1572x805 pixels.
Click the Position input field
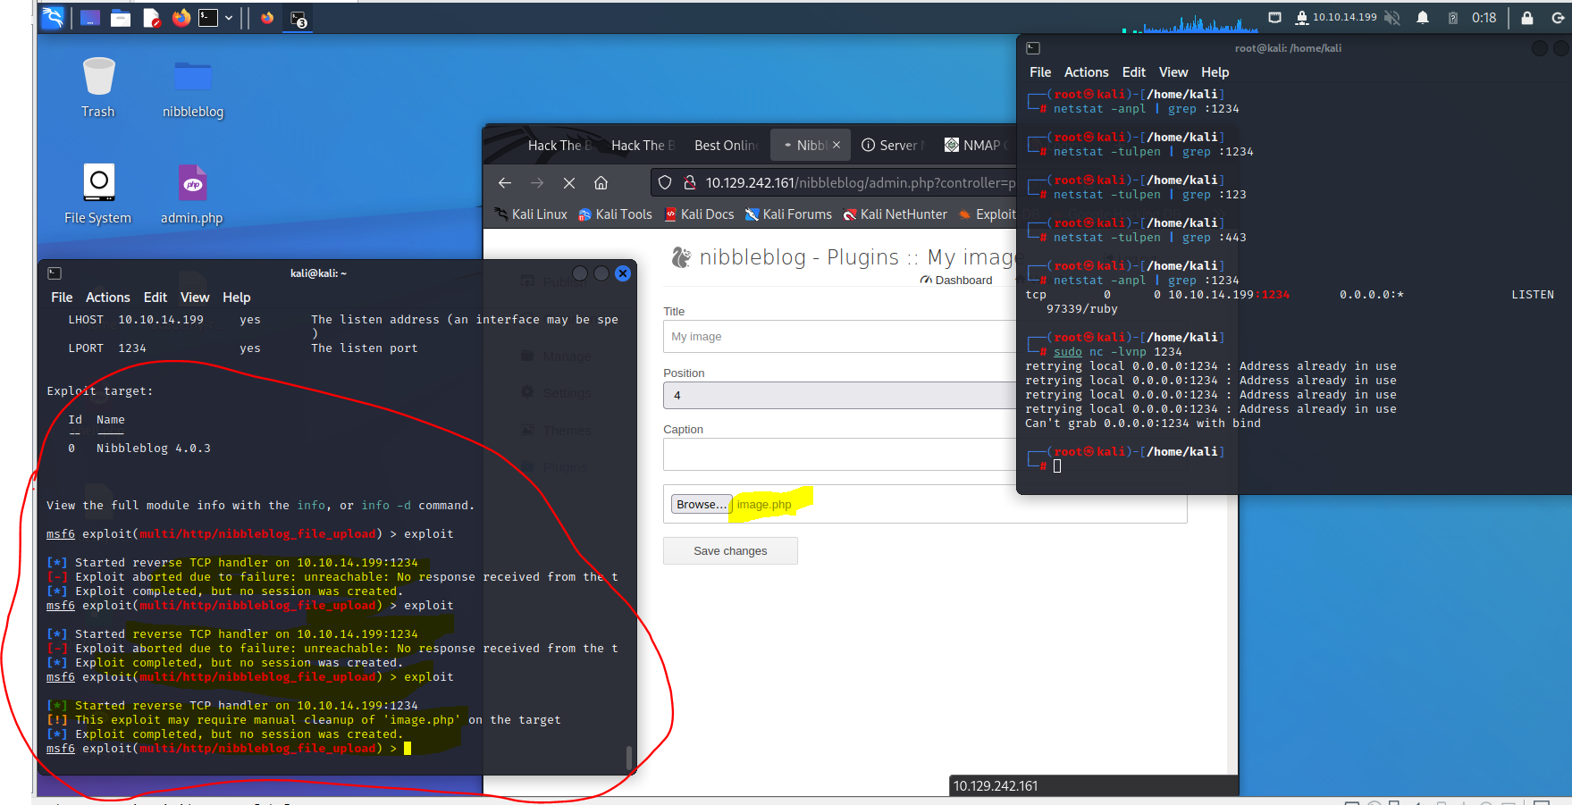839,396
